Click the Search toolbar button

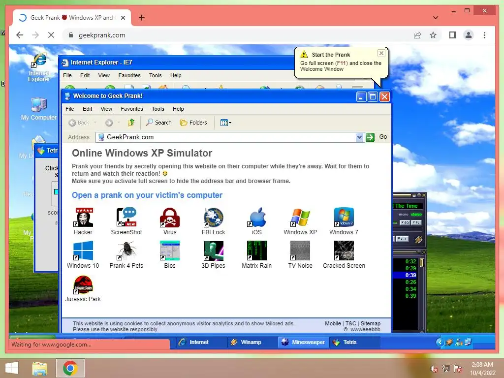[159, 123]
